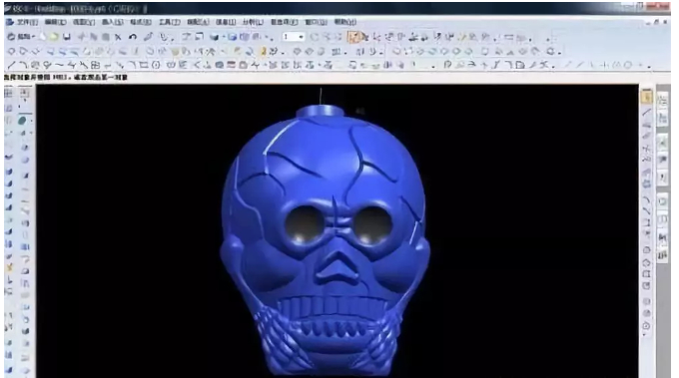Viewport: 679px width, 378px height.
Task: Click the 起始 start button
Action: pos(20,37)
